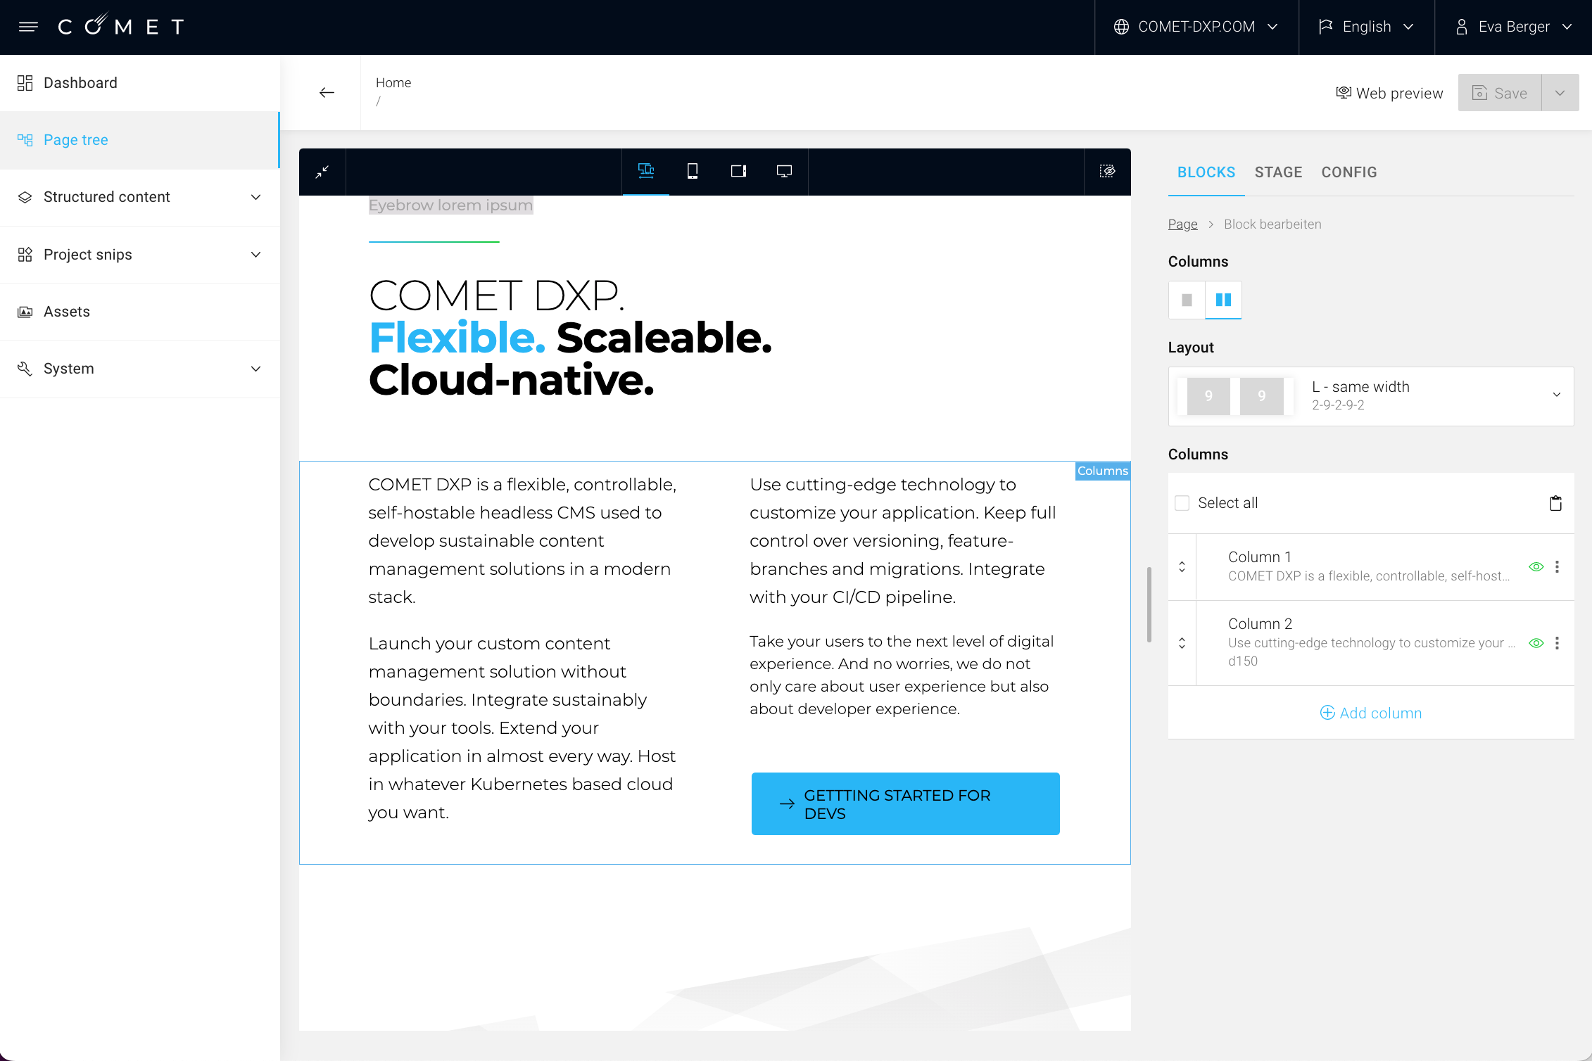Switch to the STAGE tab
The image size is (1592, 1061).
tap(1278, 172)
